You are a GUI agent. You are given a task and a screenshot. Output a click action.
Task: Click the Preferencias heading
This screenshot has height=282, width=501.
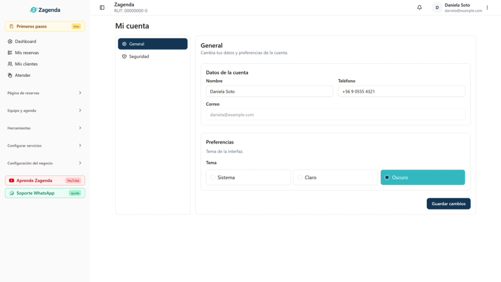coord(220,142)
